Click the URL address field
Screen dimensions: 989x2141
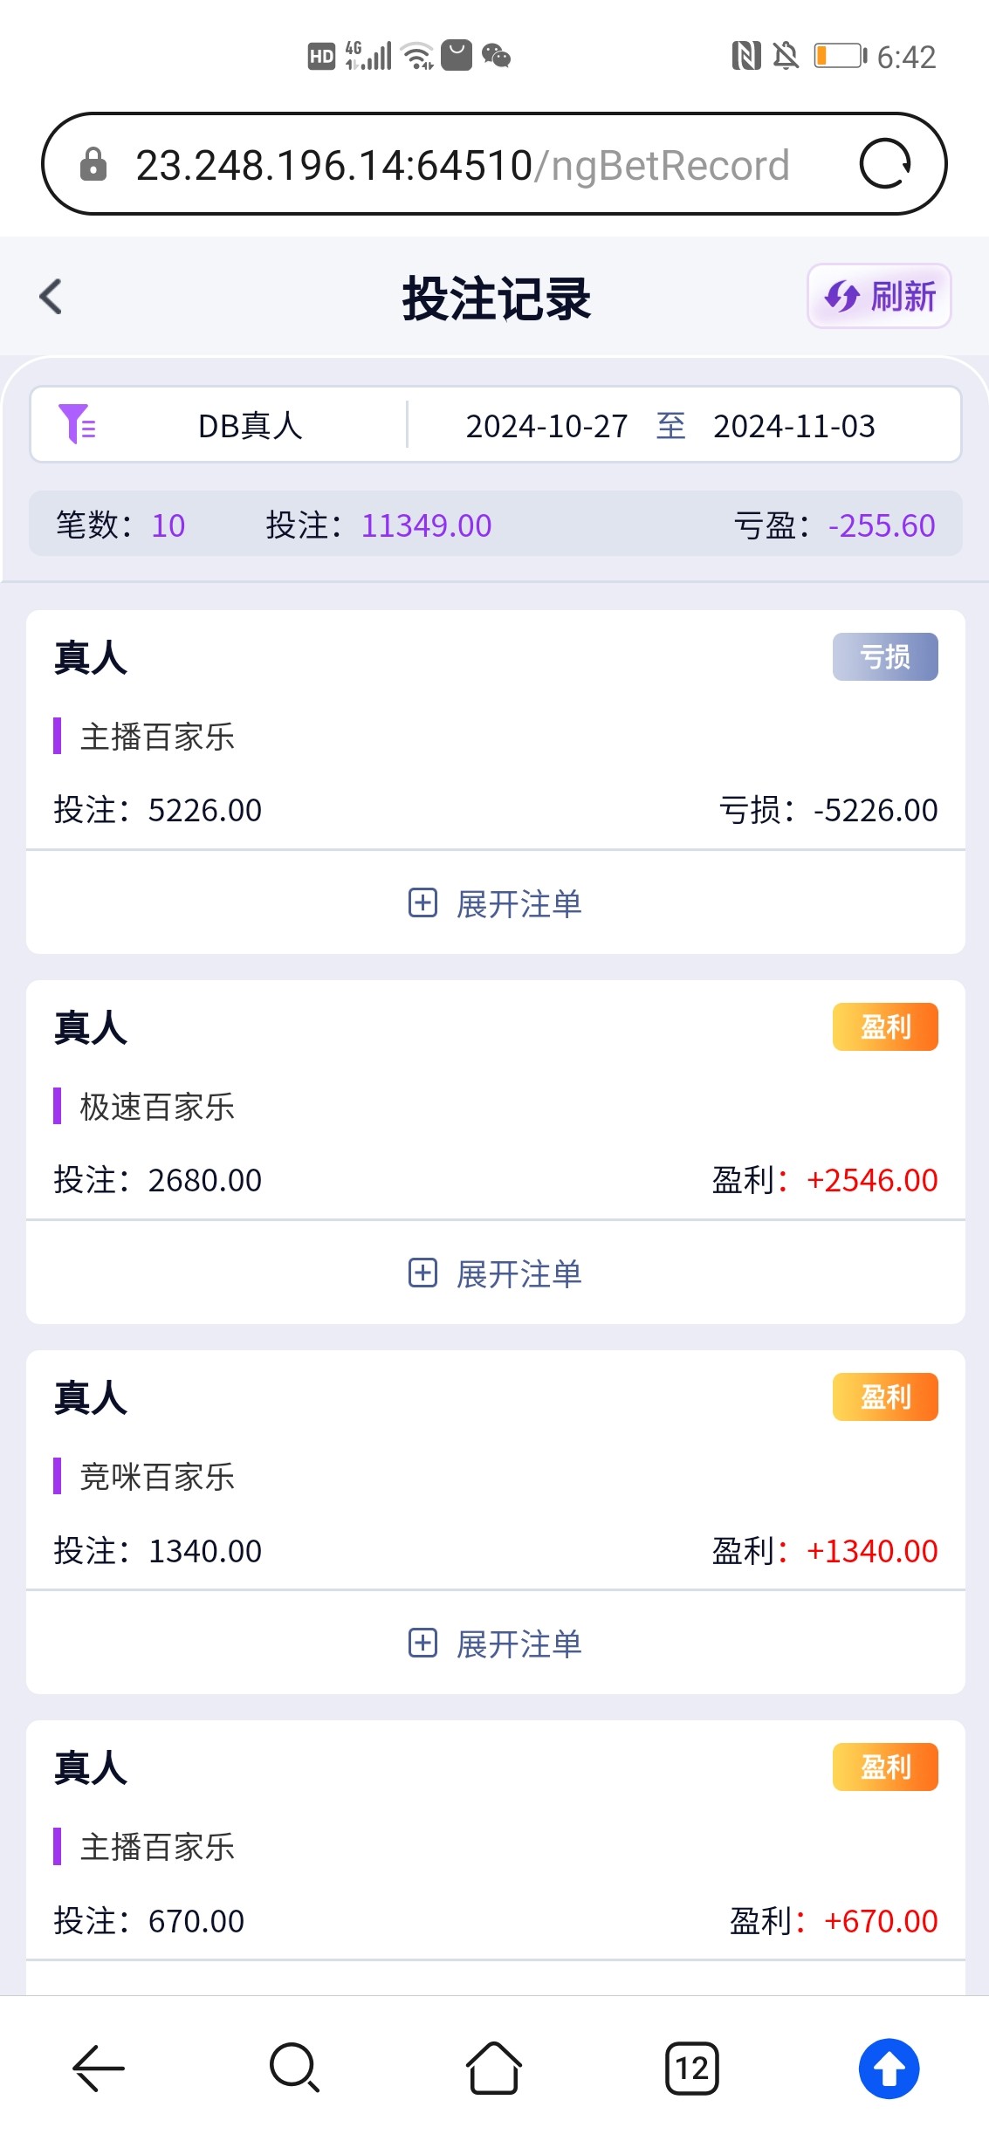click(463, 165)
